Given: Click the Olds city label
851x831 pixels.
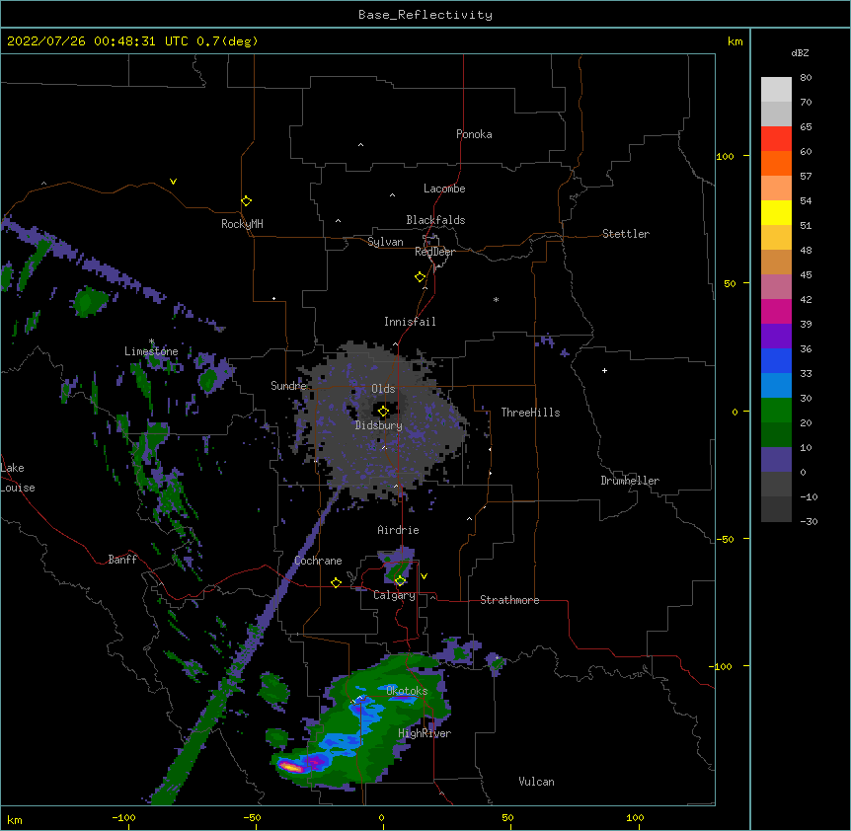Looking at the screenshot, I should [x=383, y=389].
